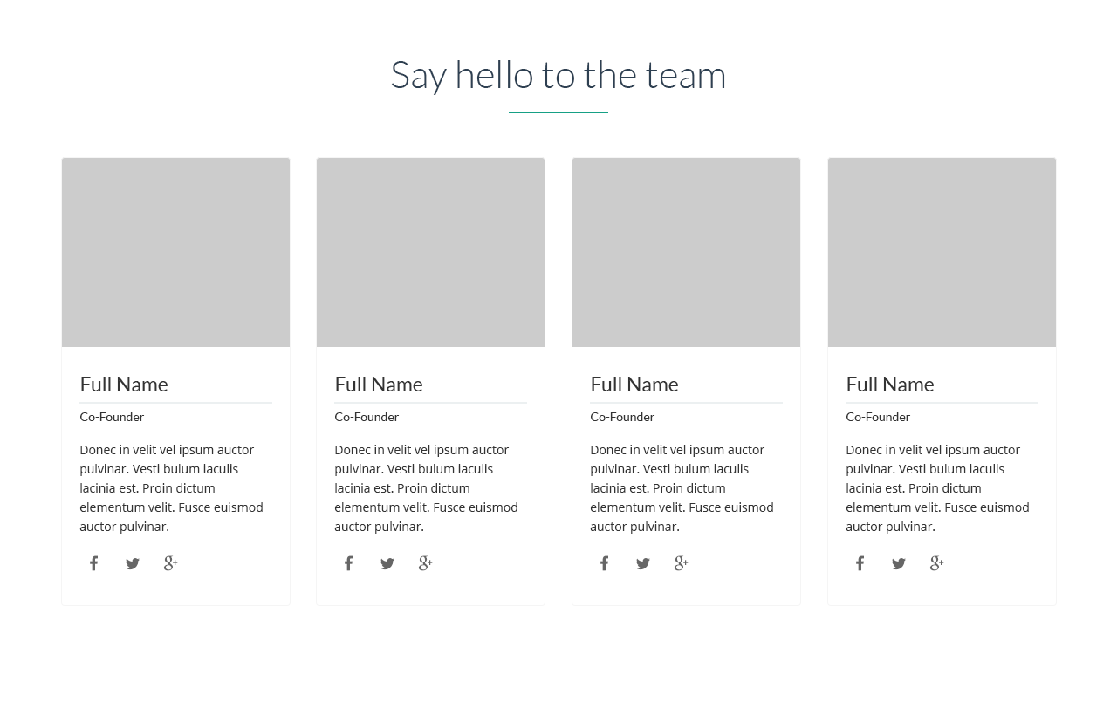Select Google Plus icon in third team card

[682, 563]
